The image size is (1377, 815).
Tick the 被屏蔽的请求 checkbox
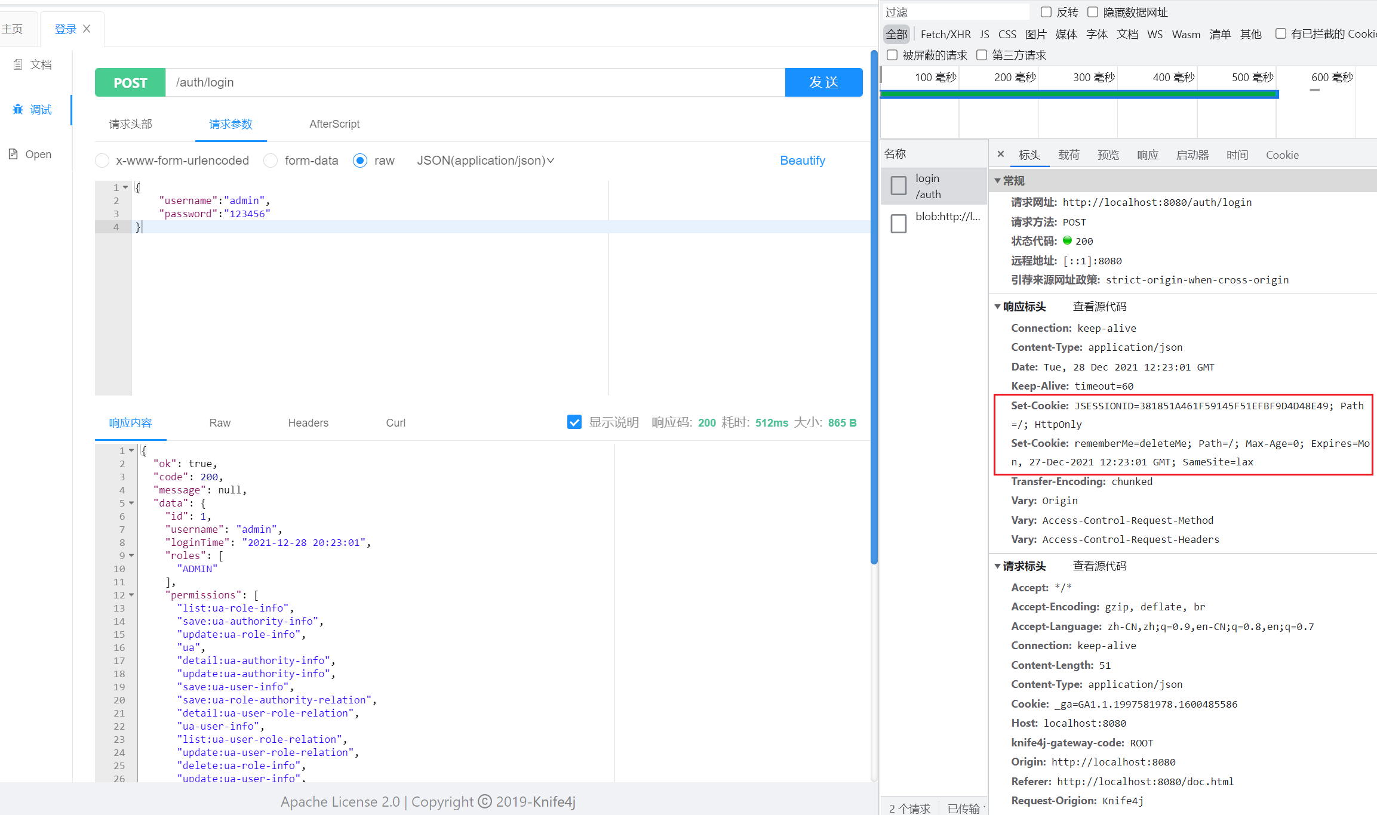(x=892, y=55)
